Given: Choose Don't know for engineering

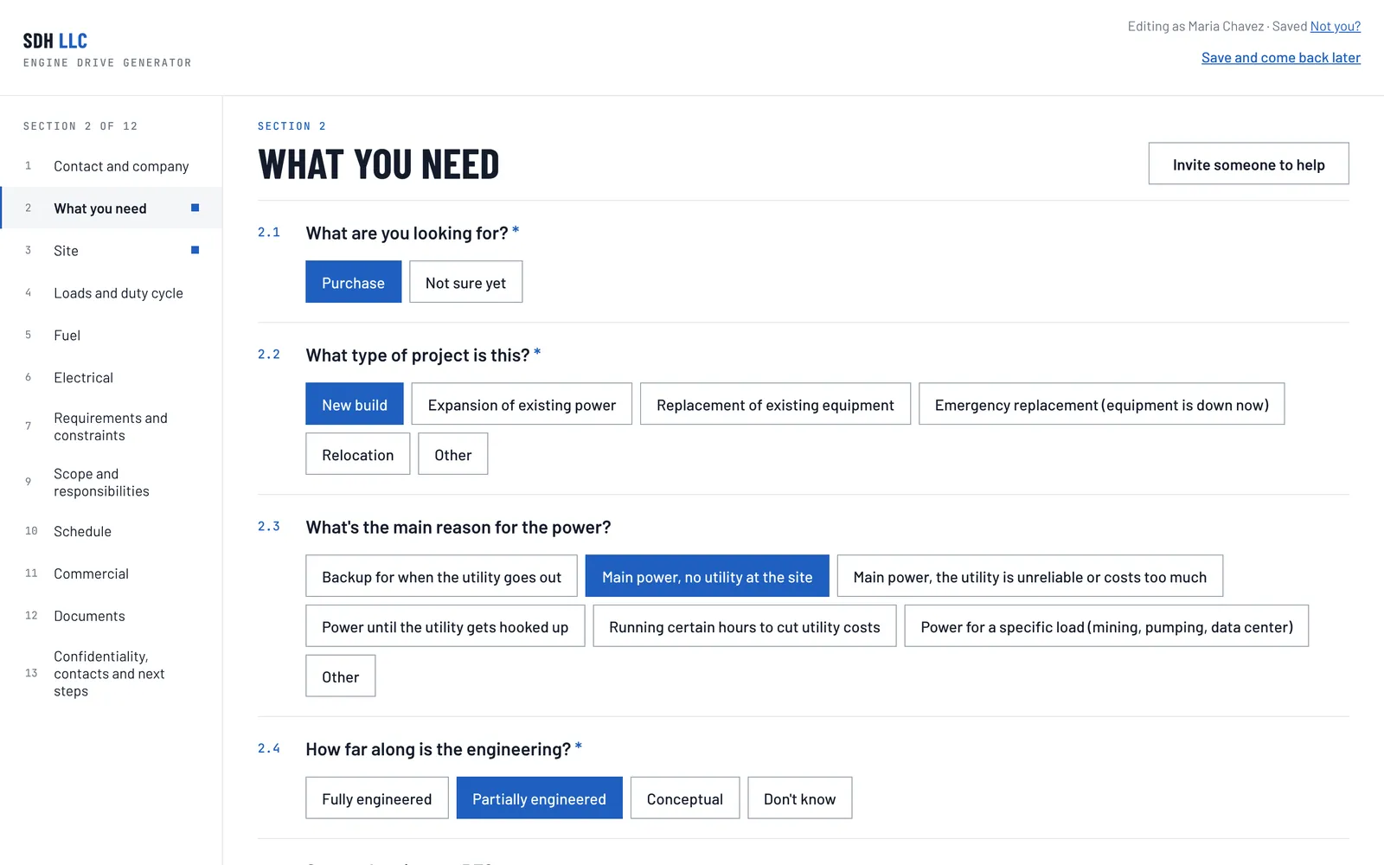Looking at the screenshot, I should [799, 798].
